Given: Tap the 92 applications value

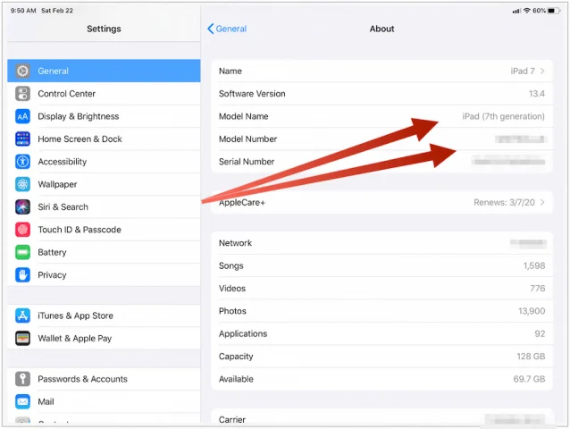Looking at the screenshot, I should [x=540, y=333].
